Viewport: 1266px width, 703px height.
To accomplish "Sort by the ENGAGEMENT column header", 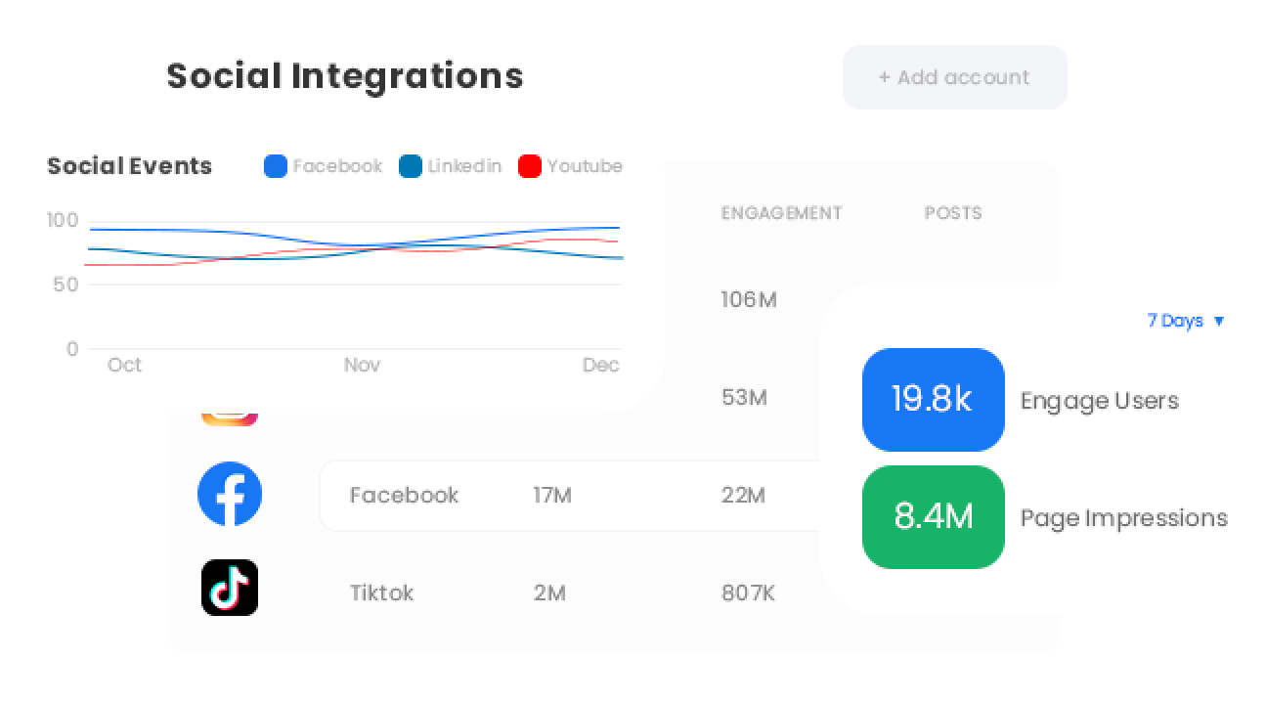I will pos(781,213).
